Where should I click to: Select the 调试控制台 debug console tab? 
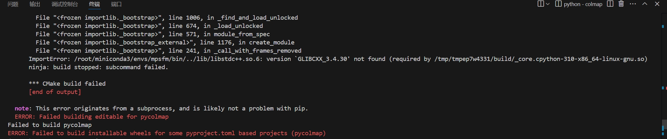[x=65, y=4]
